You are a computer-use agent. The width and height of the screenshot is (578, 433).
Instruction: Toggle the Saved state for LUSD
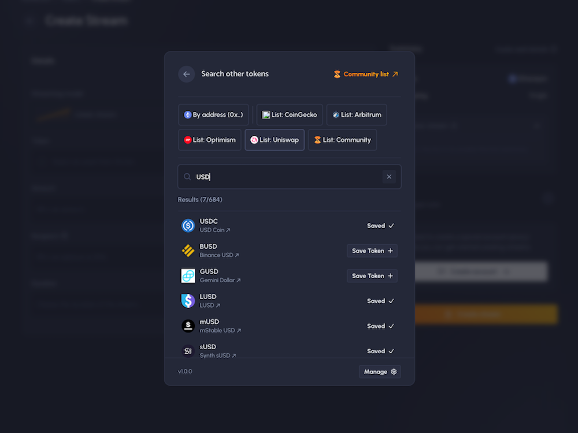380,300
